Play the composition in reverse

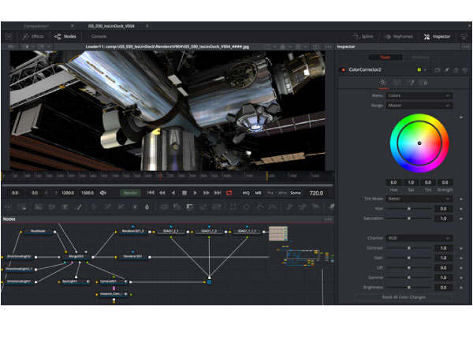(x=173, y=192)
